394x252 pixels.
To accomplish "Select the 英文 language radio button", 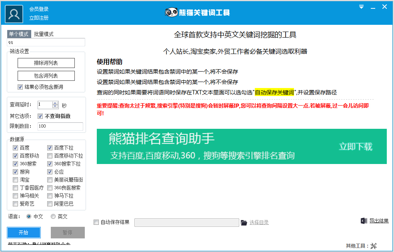I will pos(53,216).
